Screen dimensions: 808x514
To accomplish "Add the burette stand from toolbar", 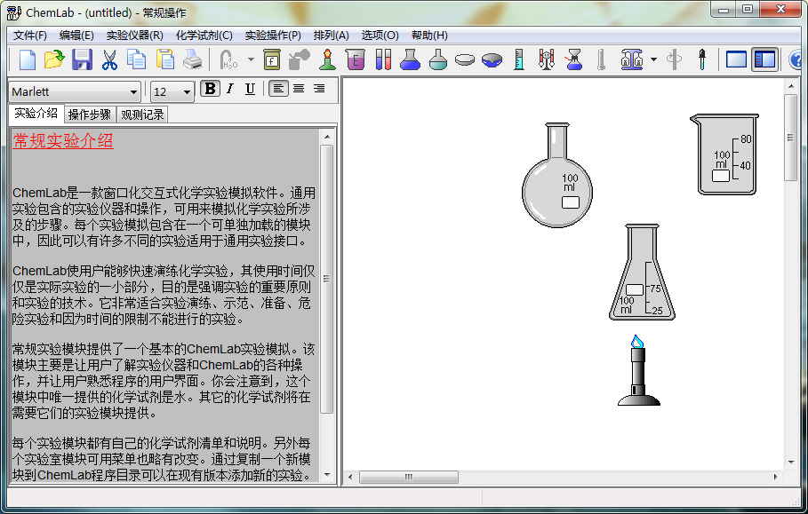I will coord(547,59).
